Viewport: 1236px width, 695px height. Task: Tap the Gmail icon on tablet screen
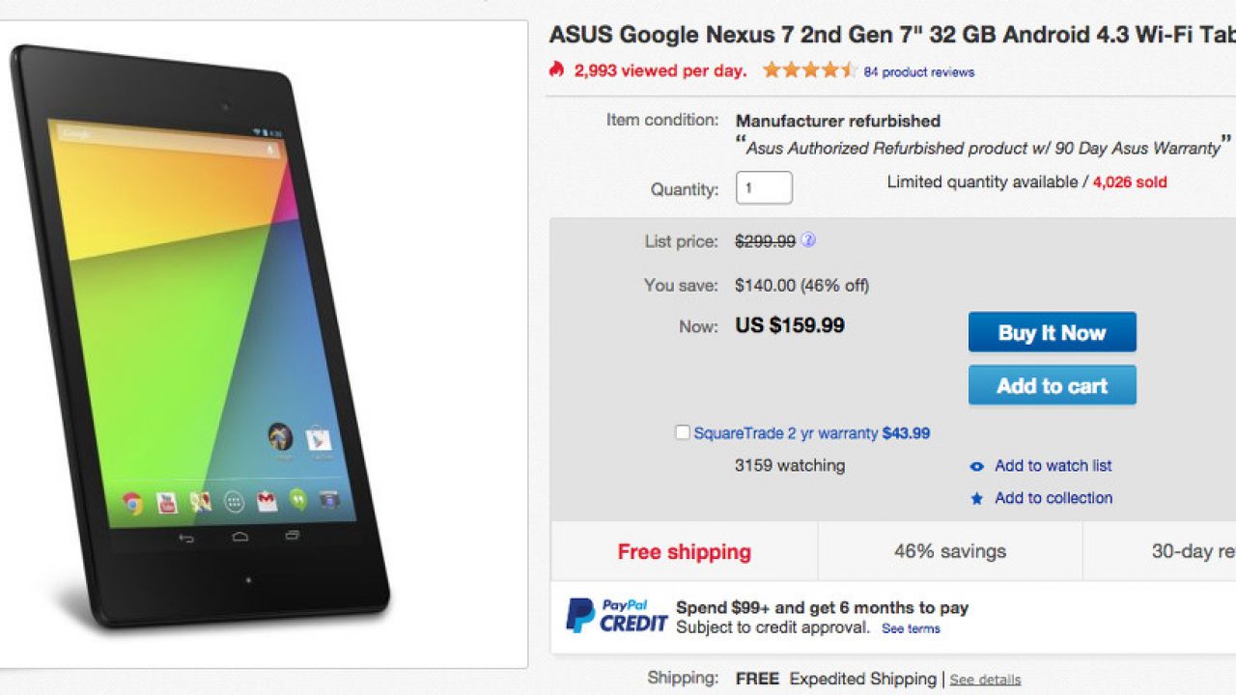tap(267, 501)
